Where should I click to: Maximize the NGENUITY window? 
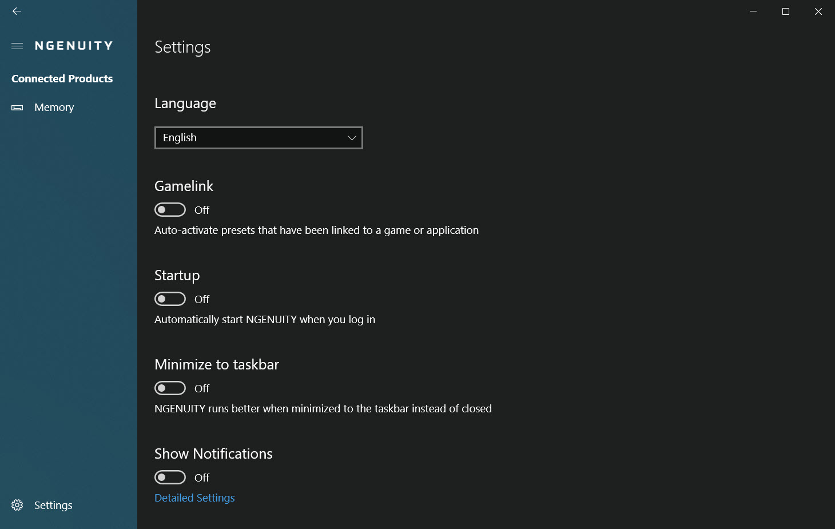pos(786,11)
